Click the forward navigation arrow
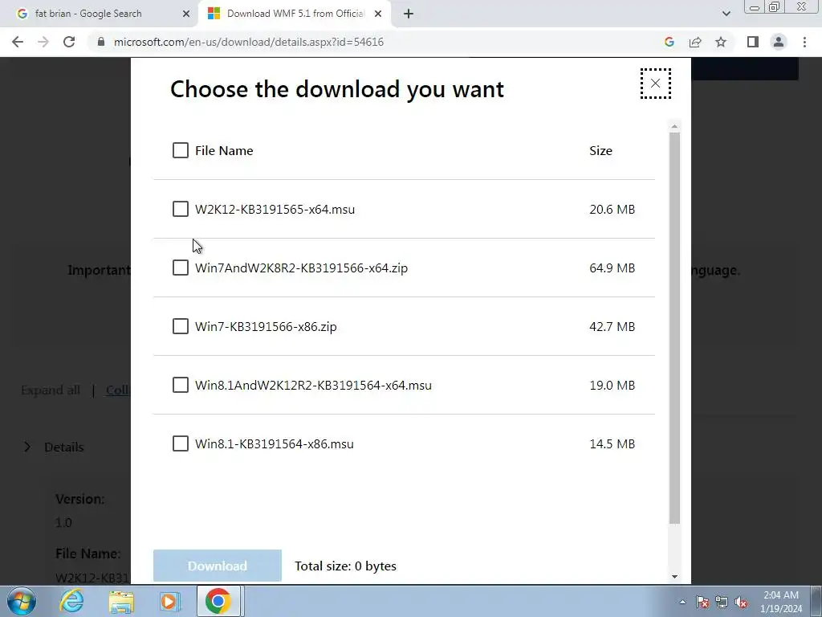The height and width of the screenshot is (617, 822). 43,42
